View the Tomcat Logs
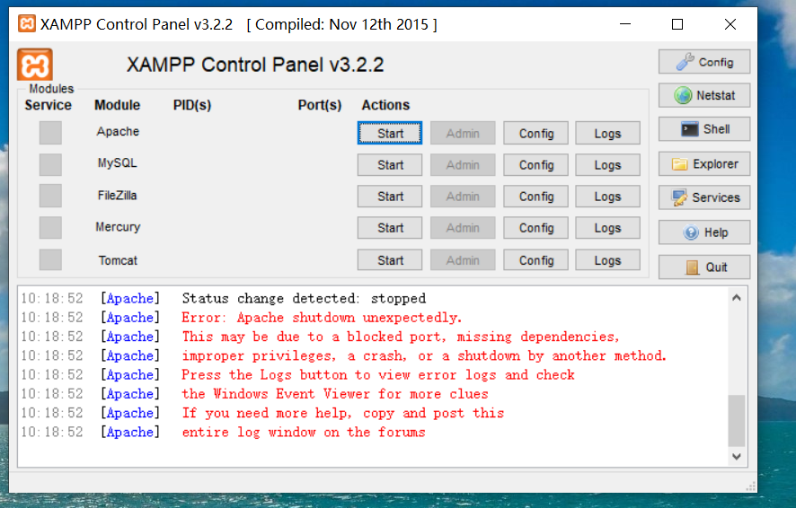Screen dimensions: 796x508 pos(607,259)
